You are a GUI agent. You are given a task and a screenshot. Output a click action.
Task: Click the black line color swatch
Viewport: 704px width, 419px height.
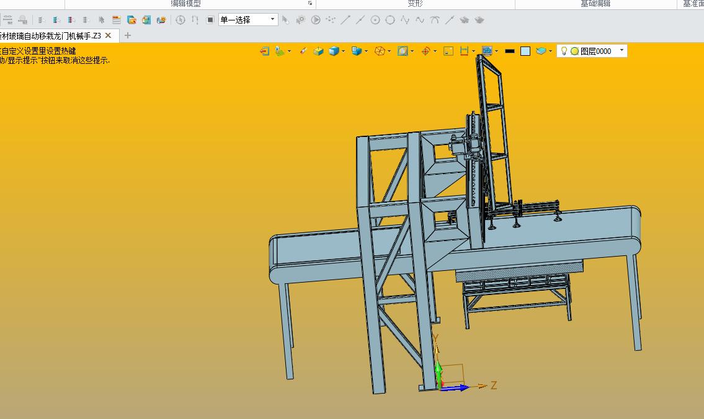509,51
